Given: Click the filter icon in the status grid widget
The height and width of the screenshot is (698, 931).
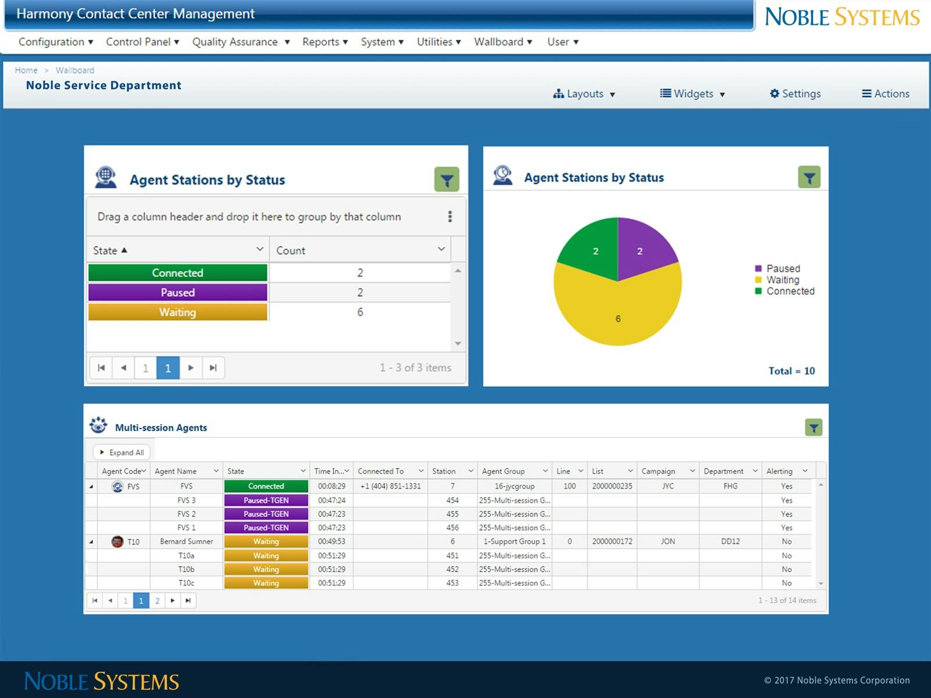Looking at the screenshot, I should click(446, 180).
